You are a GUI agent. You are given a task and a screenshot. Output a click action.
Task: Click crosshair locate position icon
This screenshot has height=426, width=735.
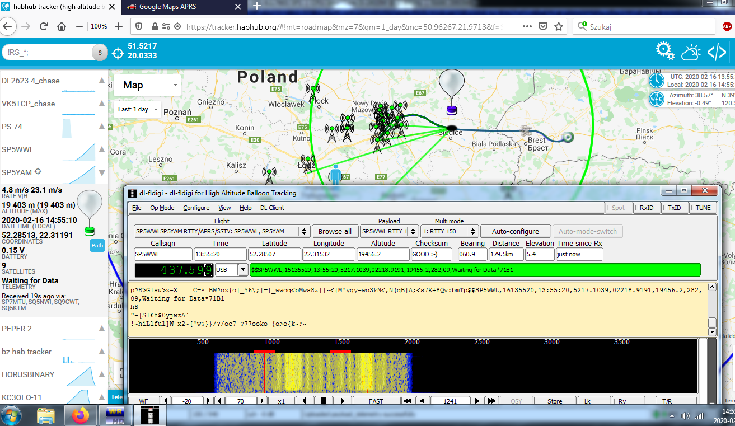tap(118, 53)
